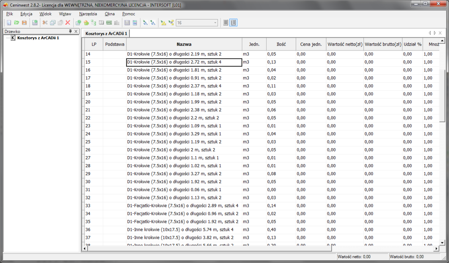Open the Okna menu

pos(110,14)
